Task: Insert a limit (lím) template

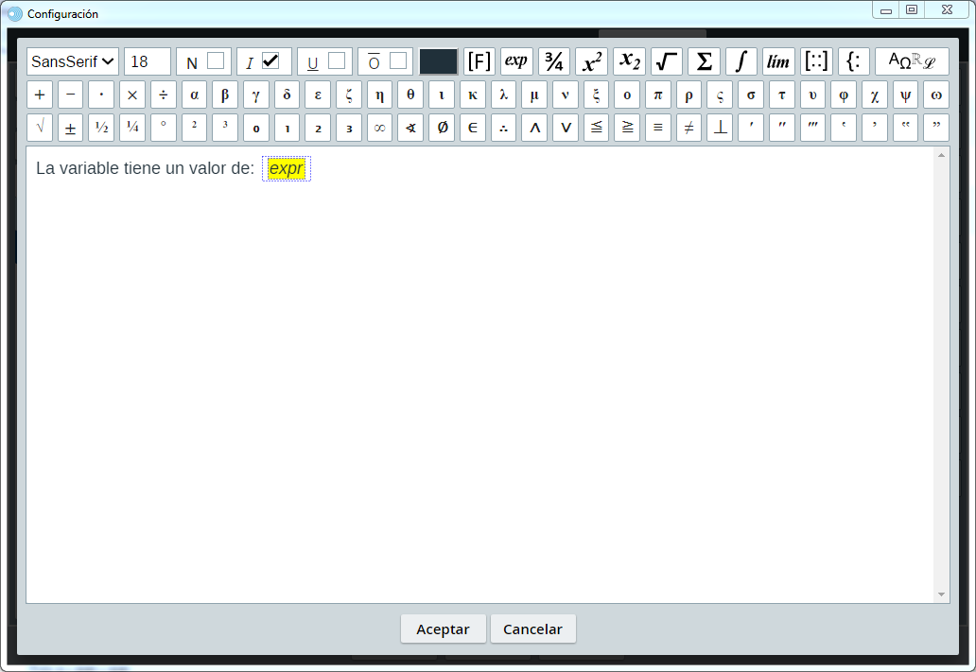Action: [778, 61]
